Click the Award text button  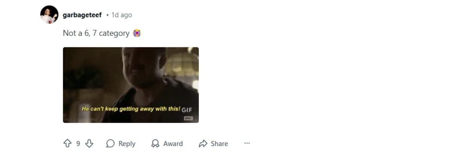pyautogui.click(x=173, y=144)
